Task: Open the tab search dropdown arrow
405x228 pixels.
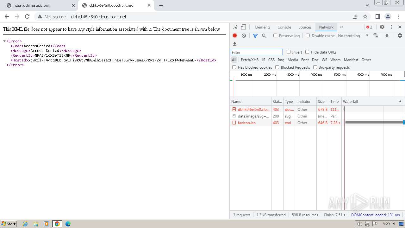Action: coord(367,5)
